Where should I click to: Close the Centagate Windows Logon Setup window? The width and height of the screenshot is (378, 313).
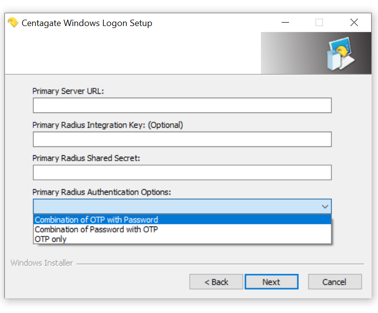tap(354, 23)
